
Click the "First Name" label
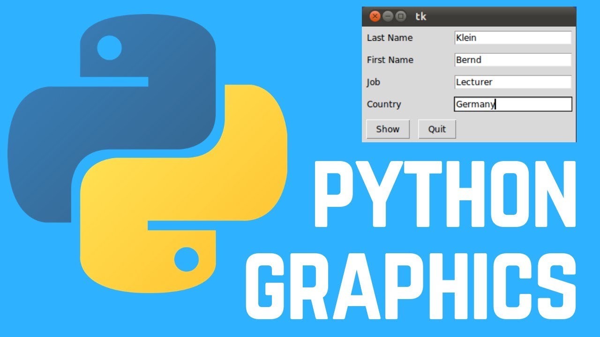click(390, 60)
